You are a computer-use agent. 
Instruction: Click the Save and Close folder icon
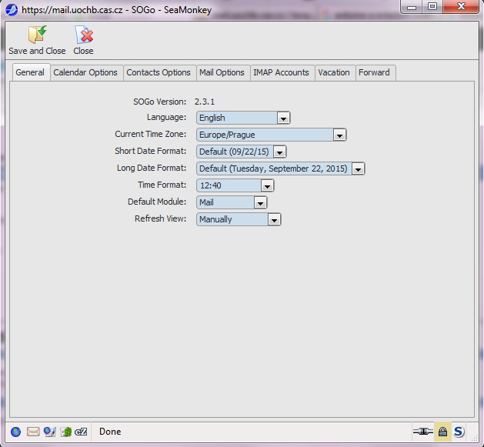tap(38, 35)
